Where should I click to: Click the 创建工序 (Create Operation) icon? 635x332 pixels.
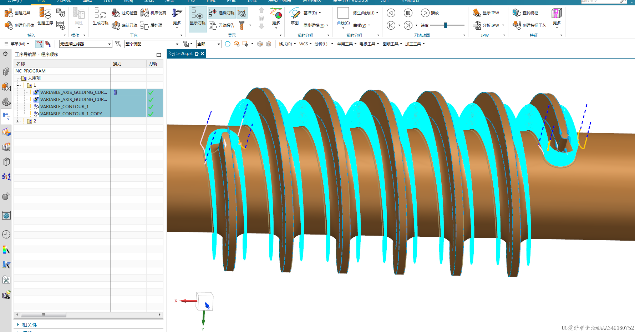click(x=45, y=13)
